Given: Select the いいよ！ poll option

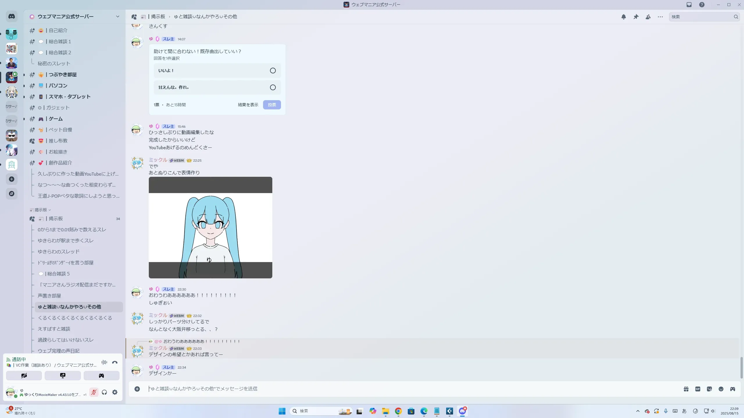Looking at the screenshot, I should (217, 71).
